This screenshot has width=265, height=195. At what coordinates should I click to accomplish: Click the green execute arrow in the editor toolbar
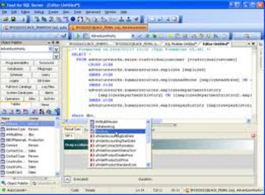[78, 36]
